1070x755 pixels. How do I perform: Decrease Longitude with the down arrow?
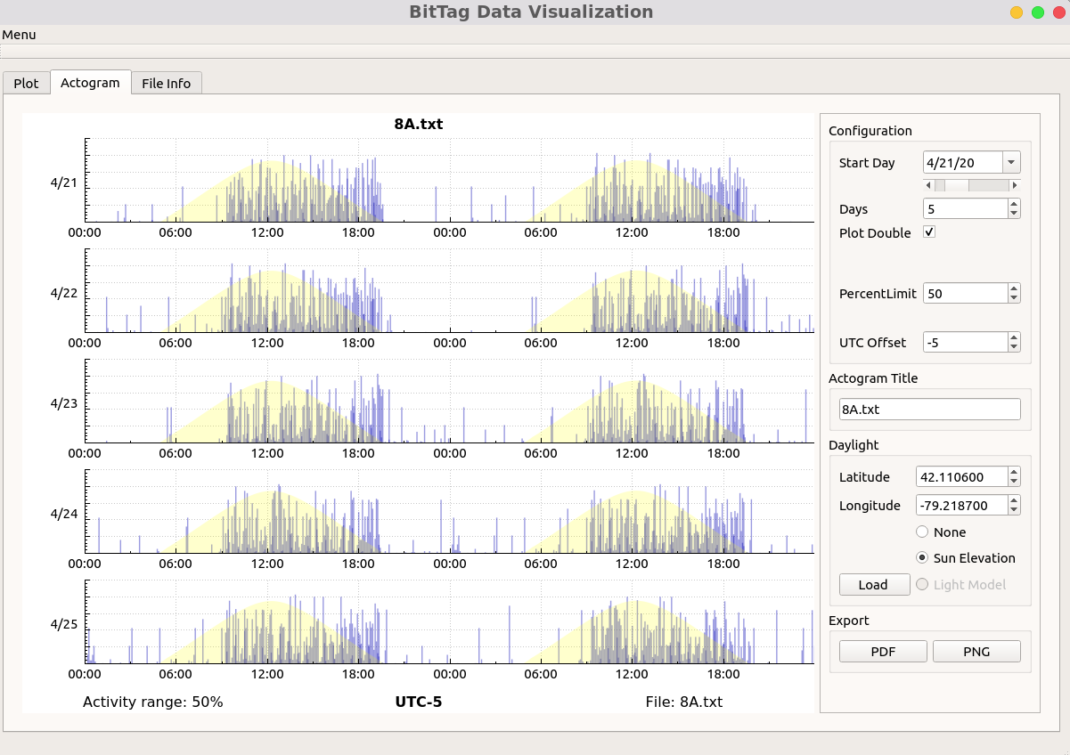[1014, 510]
